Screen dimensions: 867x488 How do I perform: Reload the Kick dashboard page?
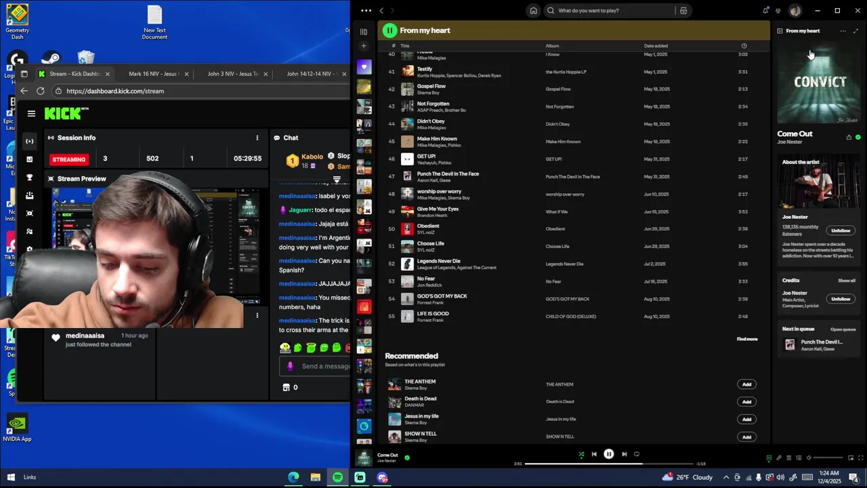coord(41,91)
